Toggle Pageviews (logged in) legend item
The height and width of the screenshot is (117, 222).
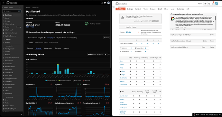pyautogui.click(x=51, y=81)
